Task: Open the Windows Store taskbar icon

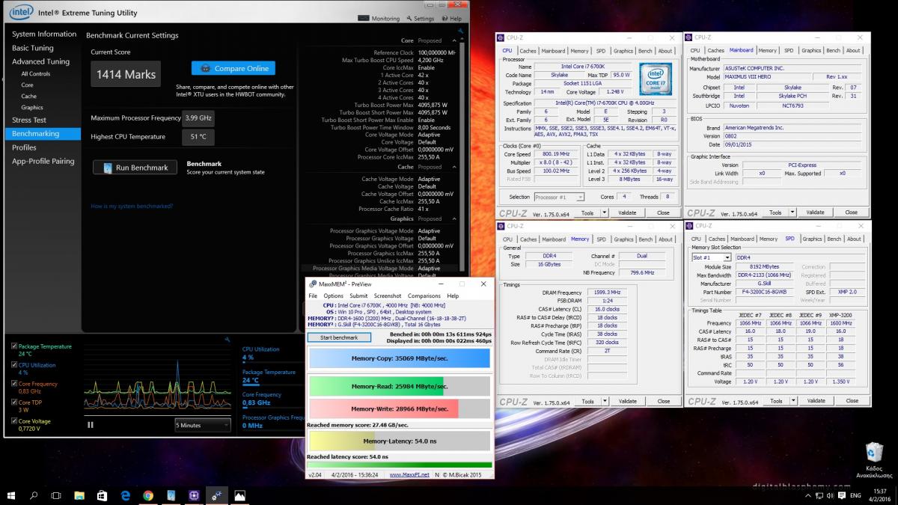Action: (103, 495)
